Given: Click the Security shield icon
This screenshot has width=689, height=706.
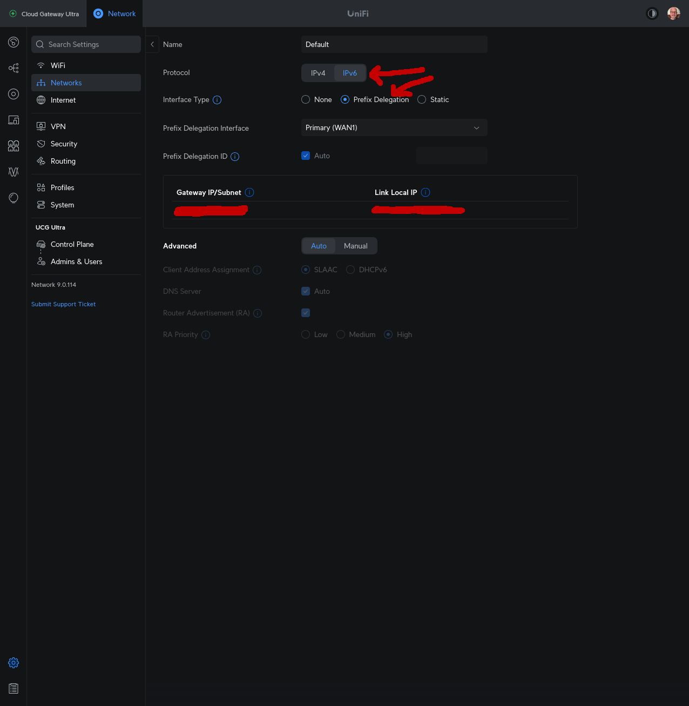Looking at the screenshot, I should click(41, 144).
